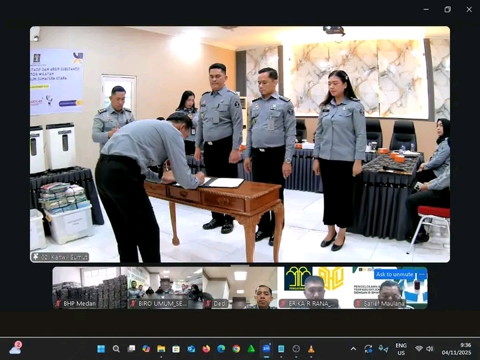The image size is (480, 360).
Task: Select Dedi's participant video tile
Action: (x=239, y=287)
